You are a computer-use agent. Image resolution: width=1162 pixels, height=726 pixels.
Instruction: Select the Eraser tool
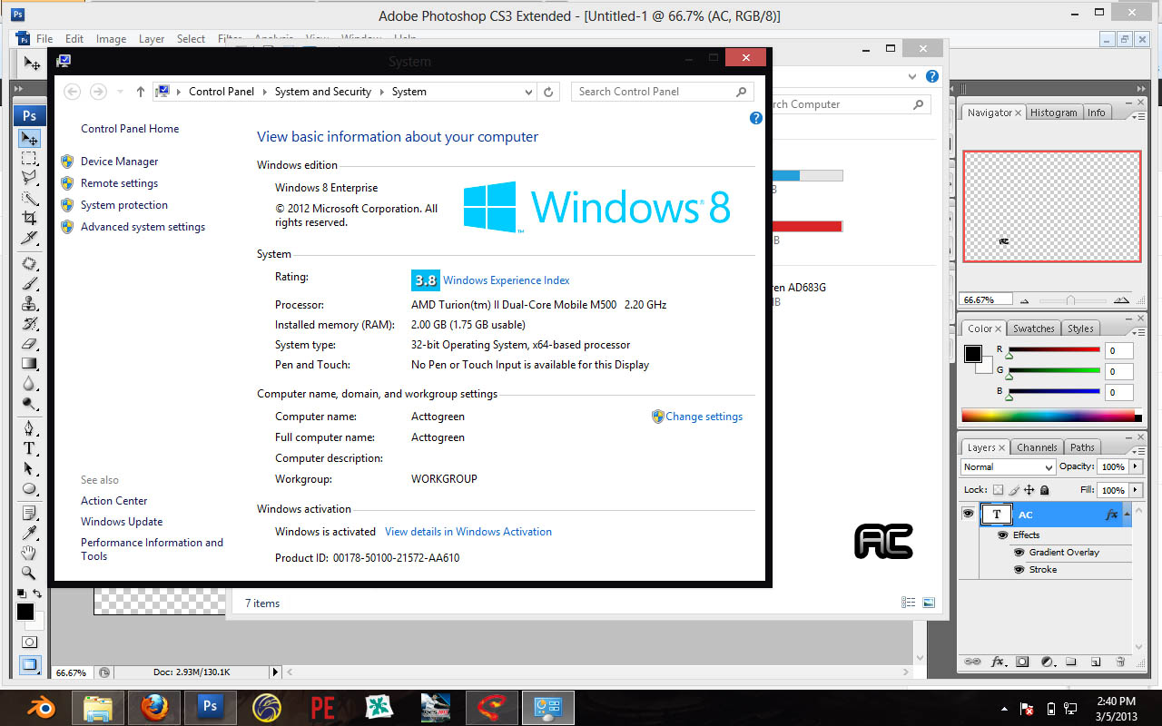[29, 344]
